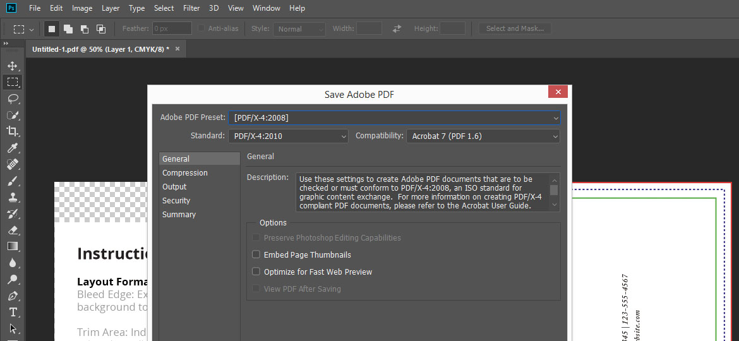The image size is (739, 341).
Task: Choose Add to selection mode icon
Action: 68,28
